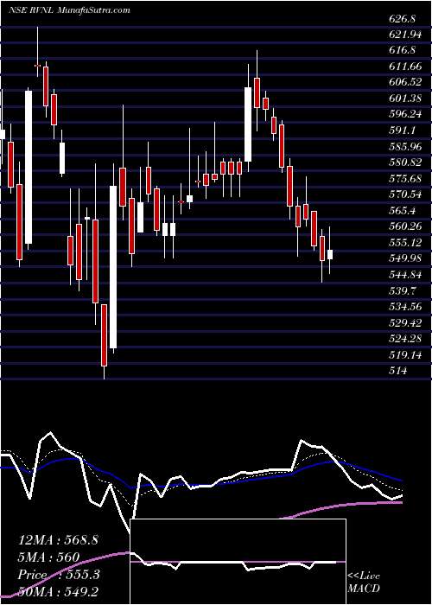Select the 534.56 price axis label

point(405,307)
